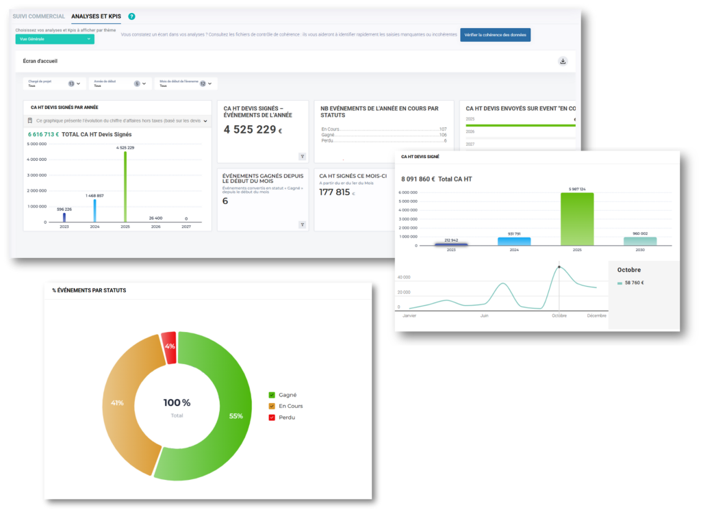Viewport: 701px width, 512px height.
Task: Click the funnel icon on Événements Gagnés card
Action: (x=303, y=225)
